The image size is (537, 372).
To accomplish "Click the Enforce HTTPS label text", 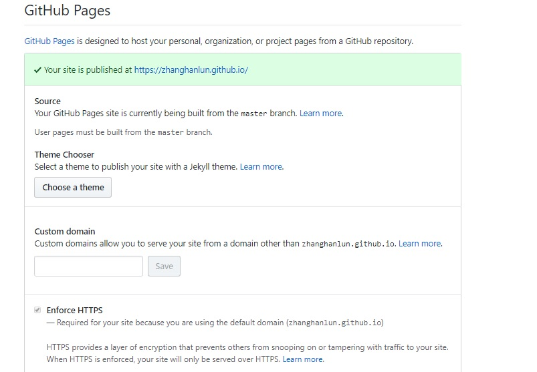I will (75, 310).
